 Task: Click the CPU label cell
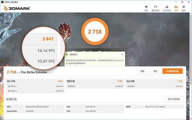click(x=75, y=107)
